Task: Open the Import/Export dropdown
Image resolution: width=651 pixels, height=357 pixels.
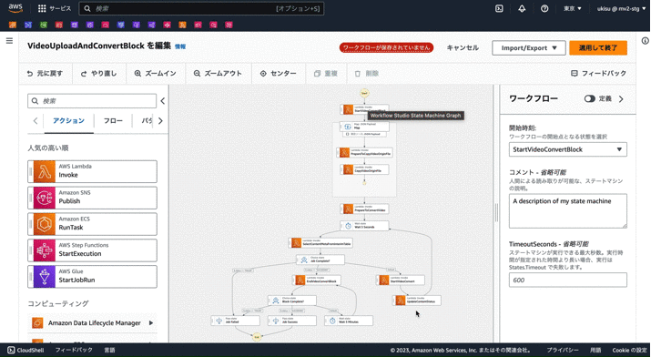Action: 529,47
